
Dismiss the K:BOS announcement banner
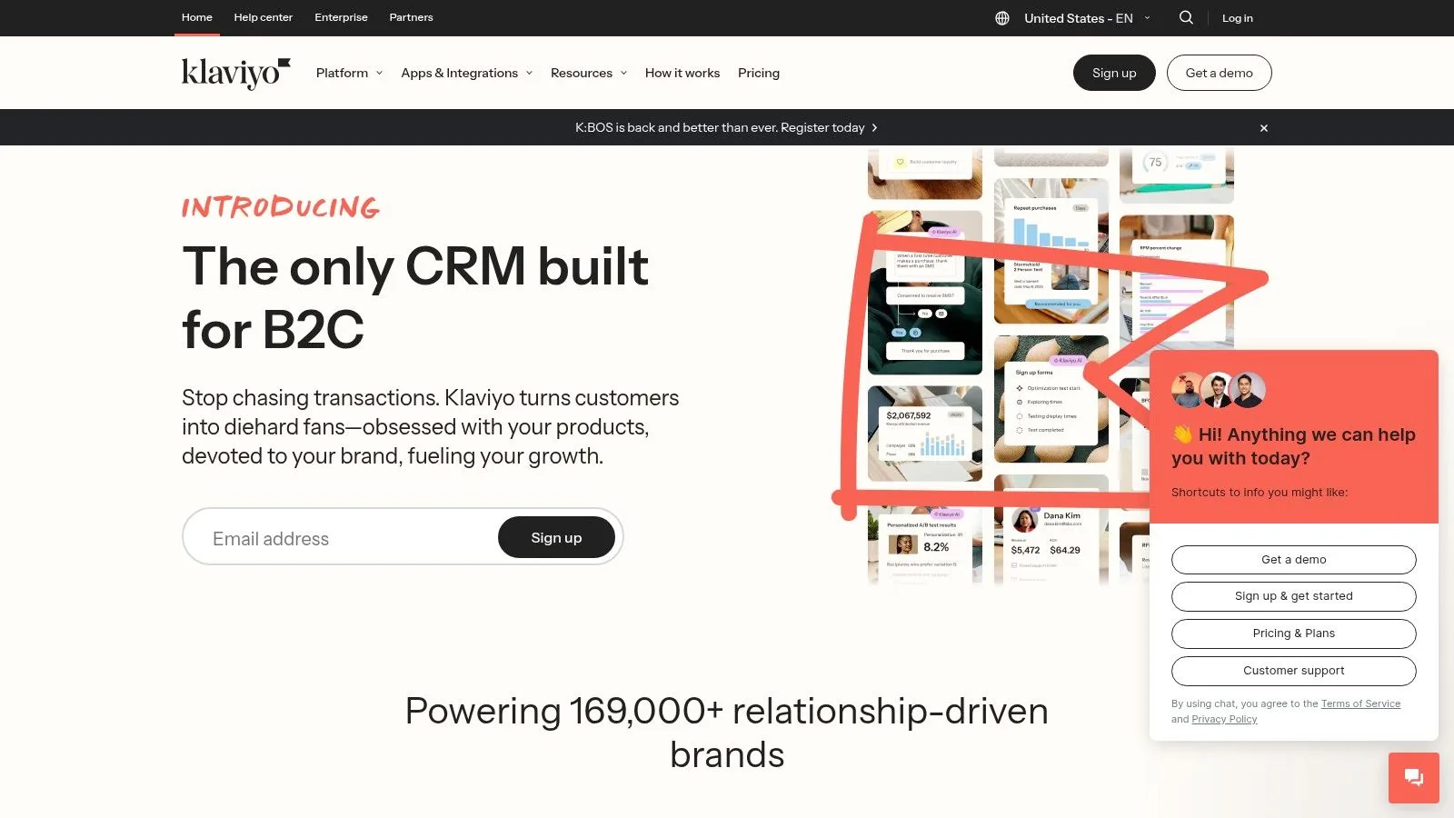pos(1263,128)
